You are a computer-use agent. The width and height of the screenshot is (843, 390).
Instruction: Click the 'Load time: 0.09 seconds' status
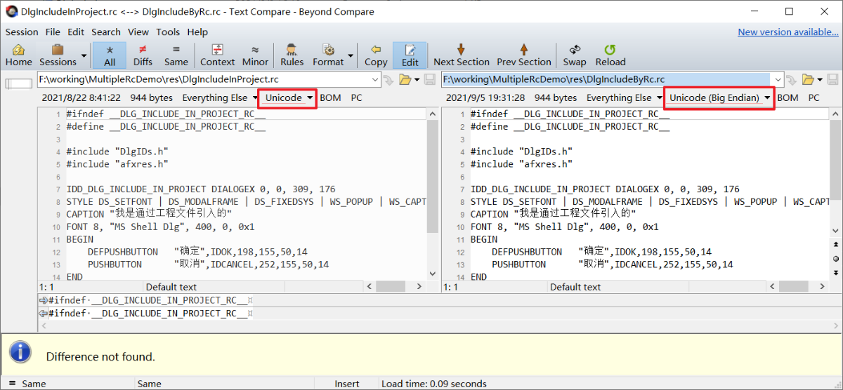(x=433, y=384)
